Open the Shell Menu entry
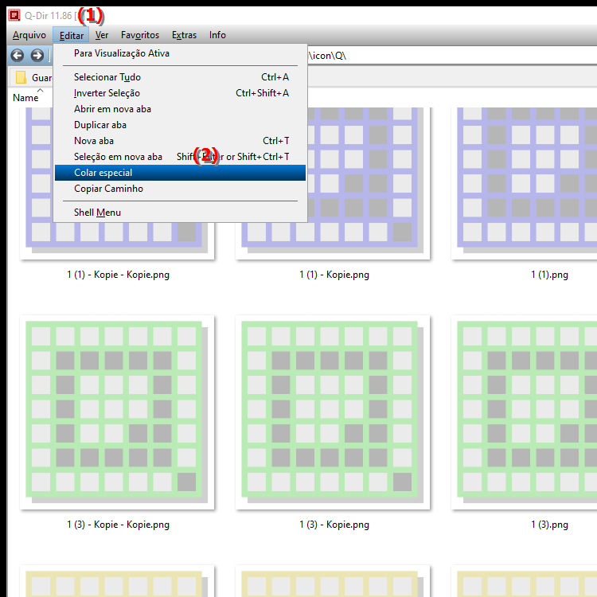597x597 pixels. pyautogui.click(x=98, y=213)
